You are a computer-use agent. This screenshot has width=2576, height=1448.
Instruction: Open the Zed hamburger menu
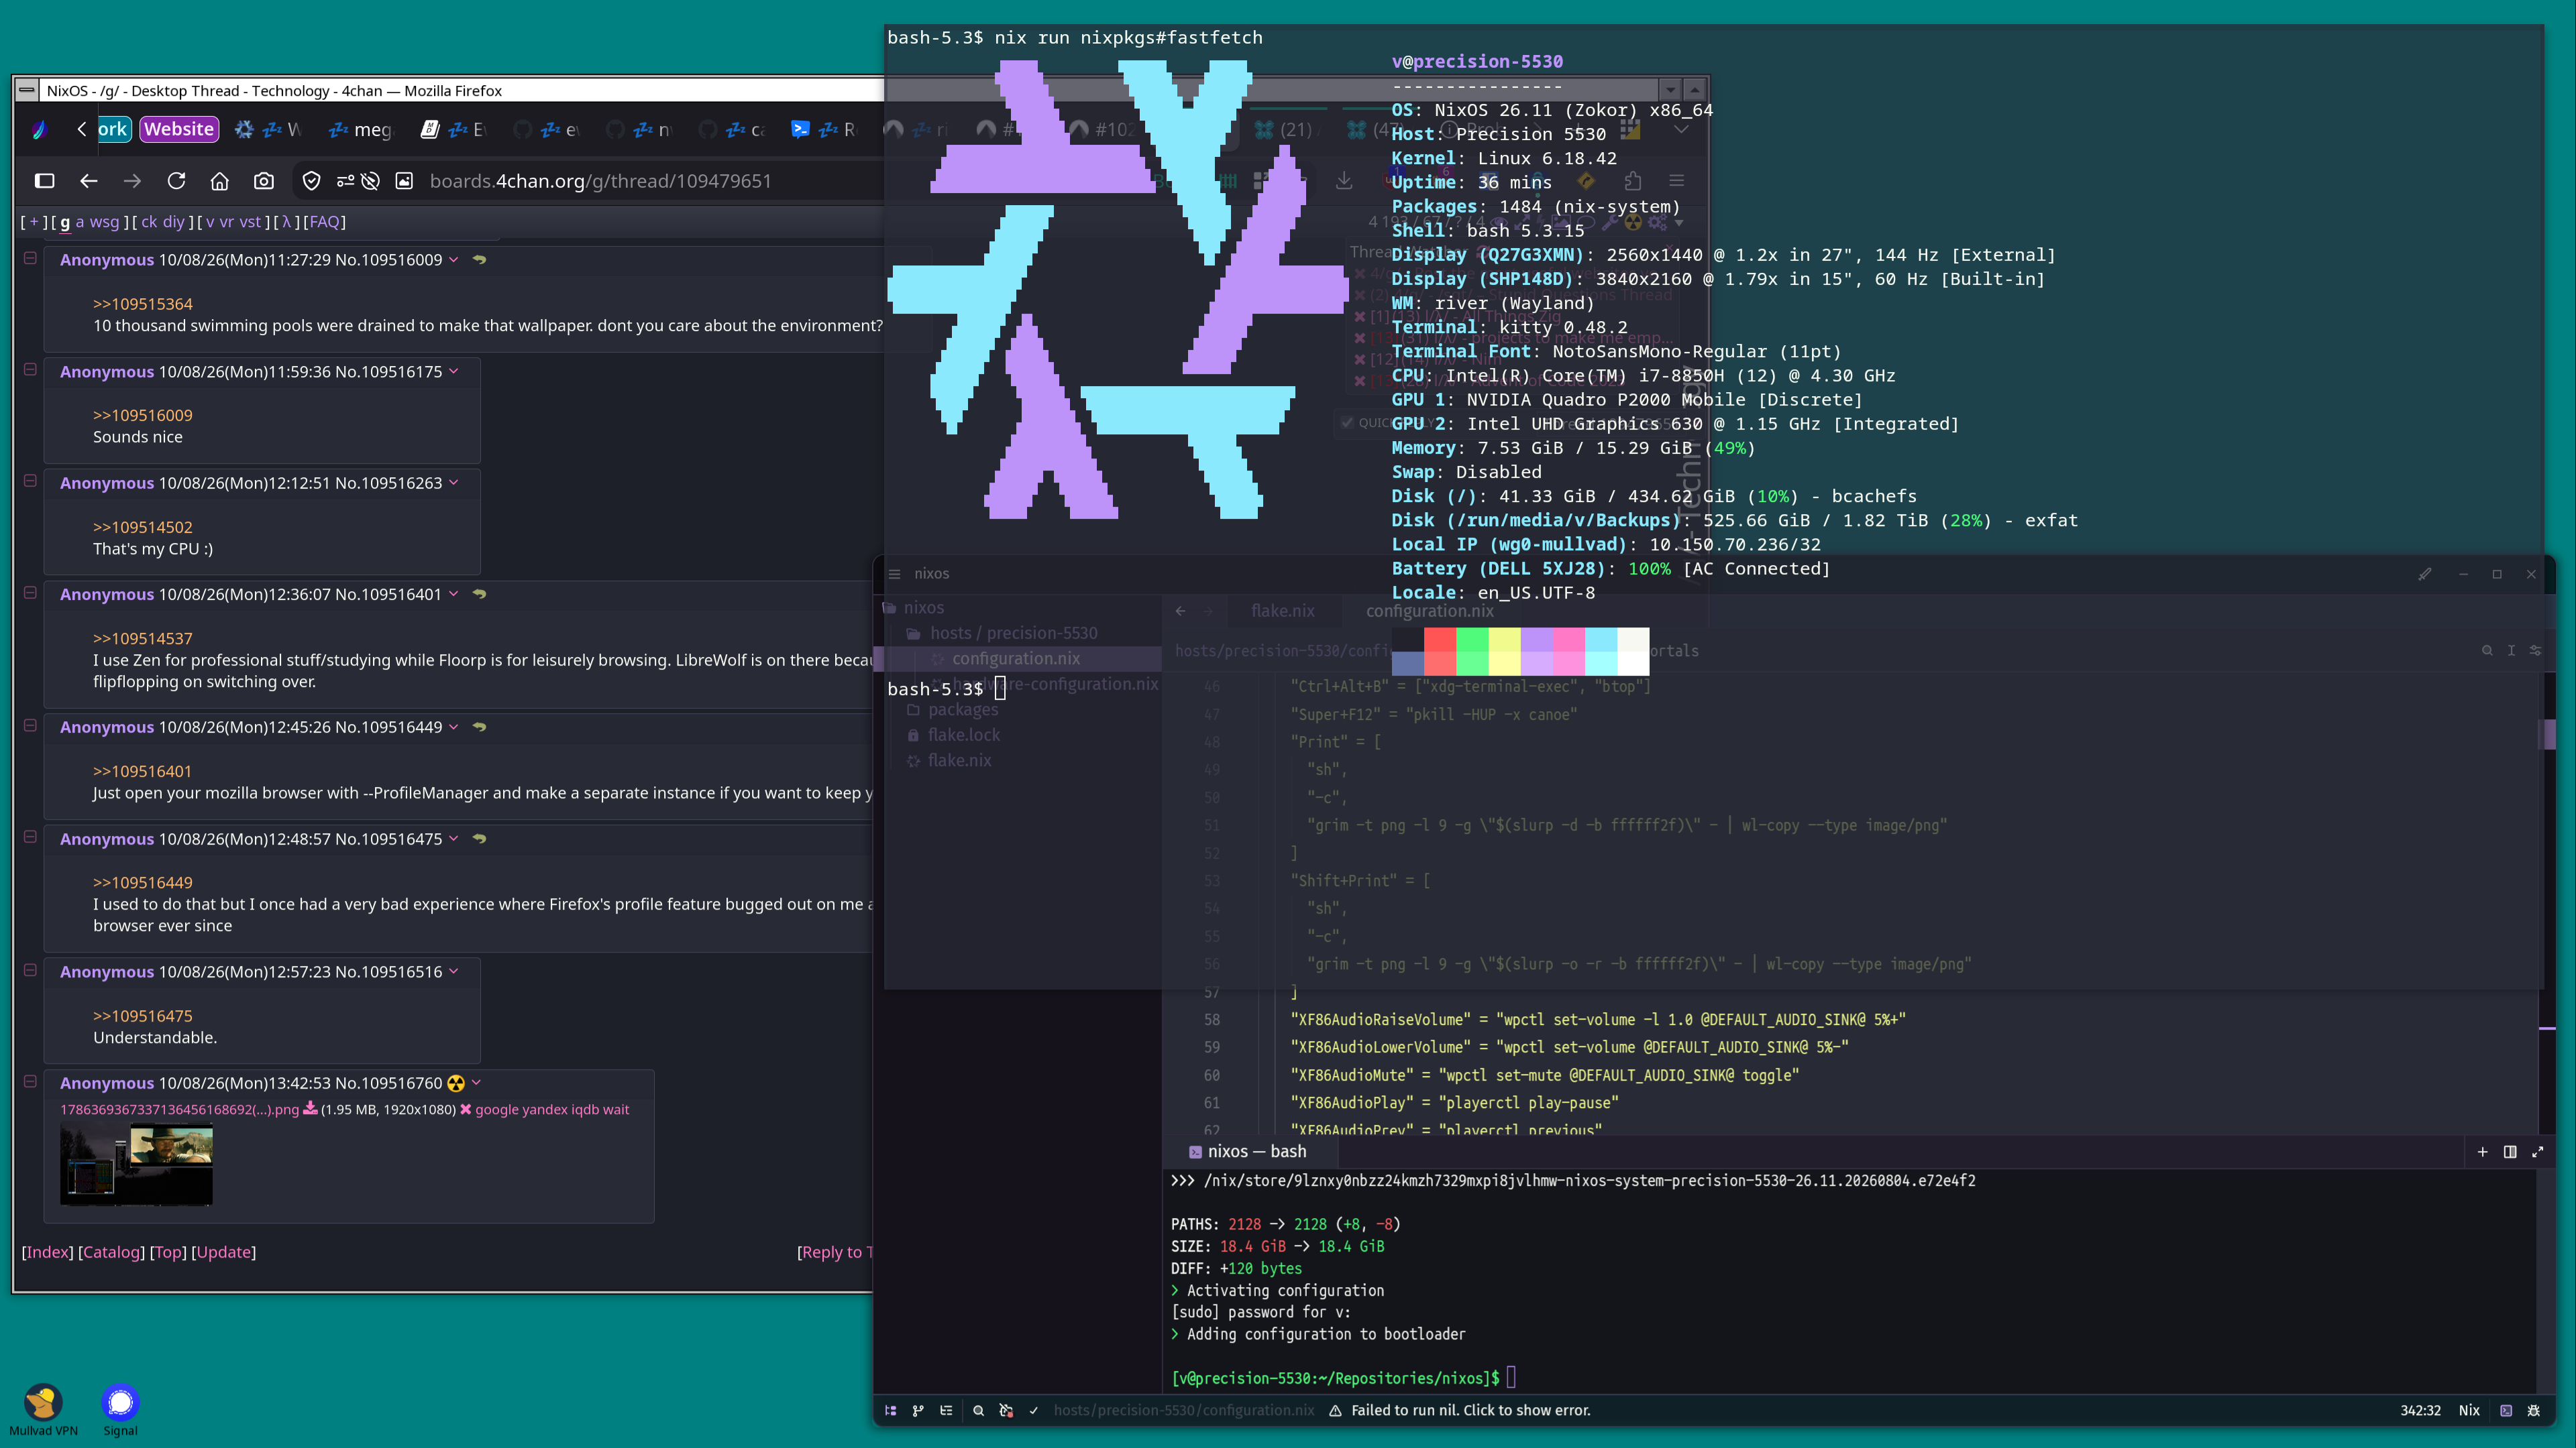[x=895, y=574]
